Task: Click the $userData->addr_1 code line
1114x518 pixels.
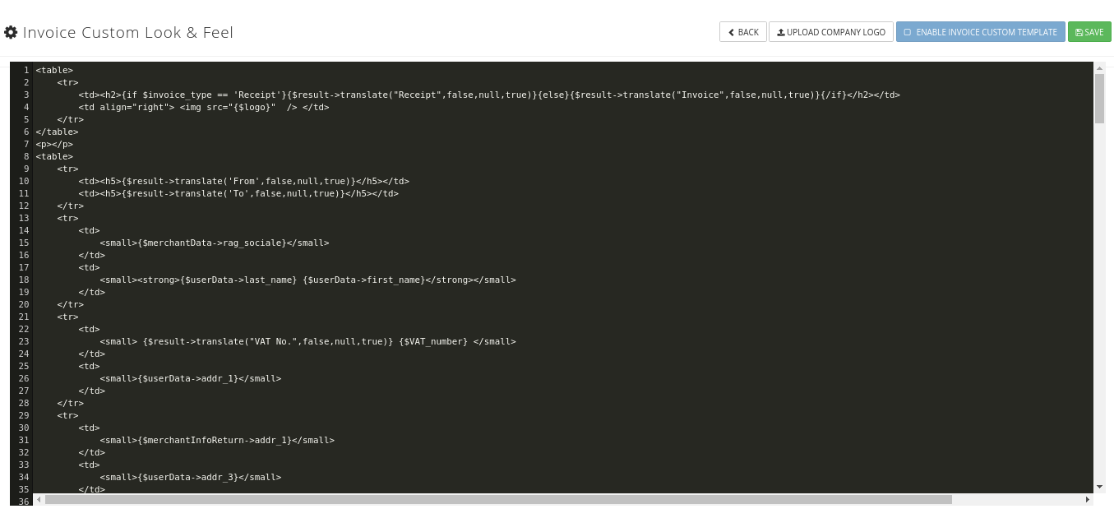Action: 191,378
